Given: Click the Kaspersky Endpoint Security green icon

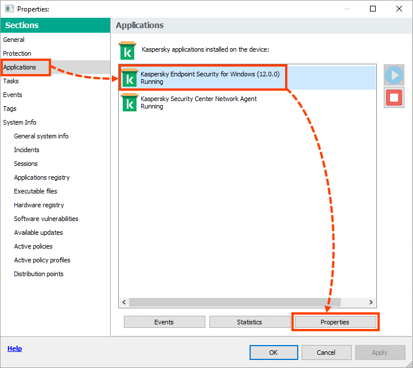Looking at the screenshot, I should click(130, 78).
